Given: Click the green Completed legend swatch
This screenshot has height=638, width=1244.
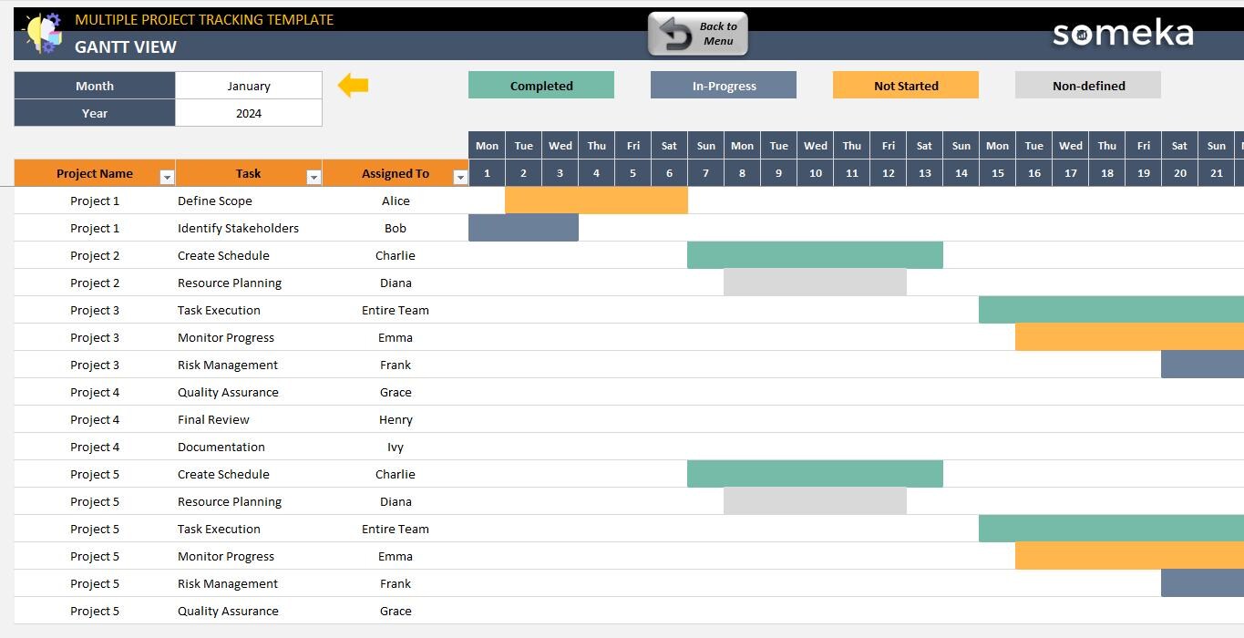Looking at the screenshot, I should (540, 85).
